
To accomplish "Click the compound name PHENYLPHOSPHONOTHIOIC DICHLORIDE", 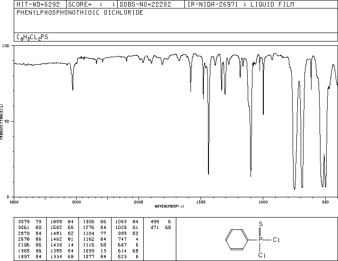I will (x=80, y=13).
